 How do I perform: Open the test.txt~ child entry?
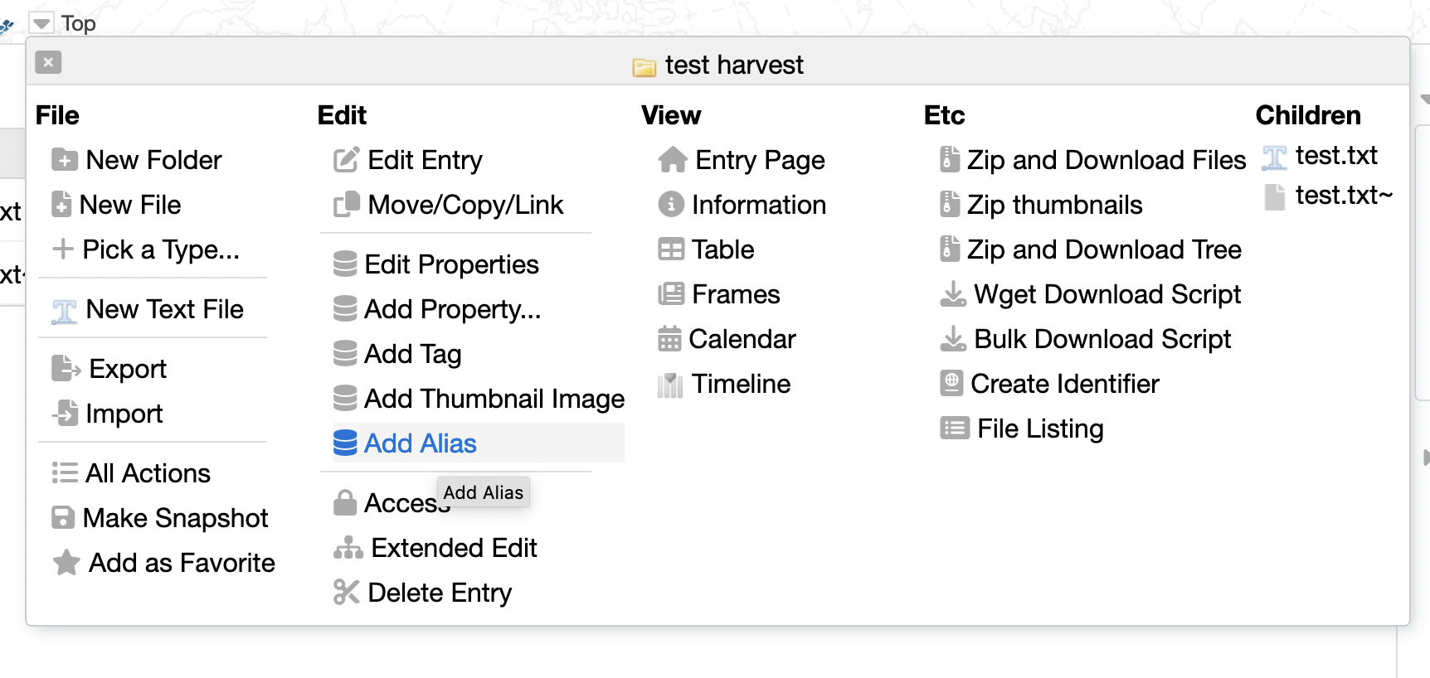point(1343,196)
